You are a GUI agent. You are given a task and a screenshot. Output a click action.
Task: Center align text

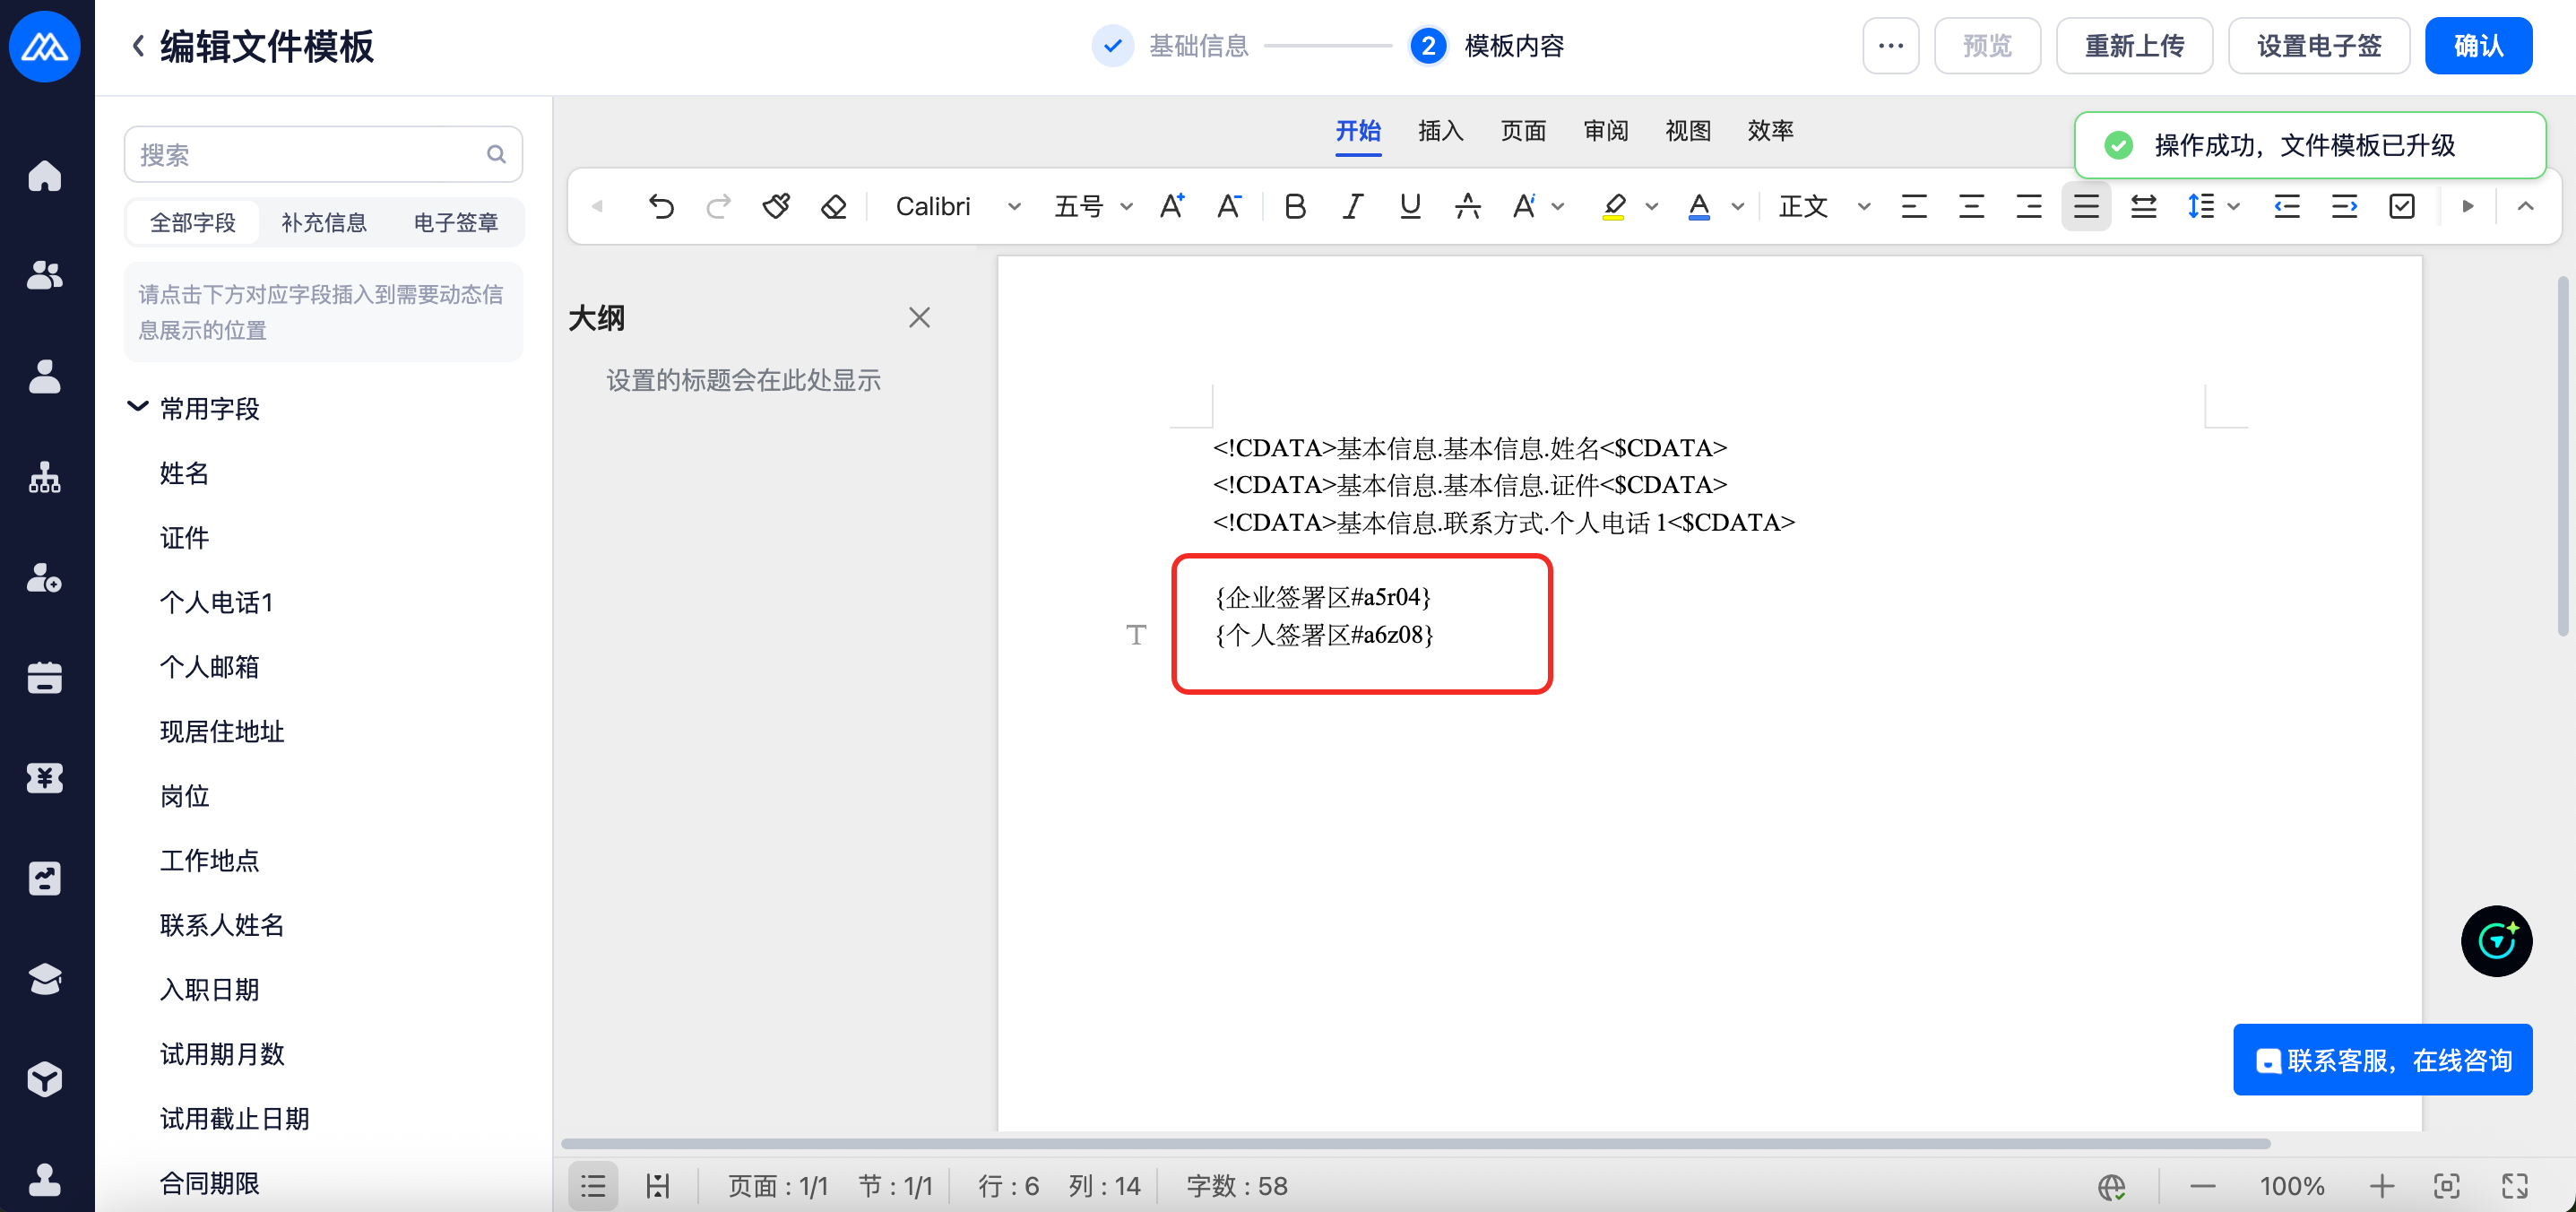tap(1971, 207)
